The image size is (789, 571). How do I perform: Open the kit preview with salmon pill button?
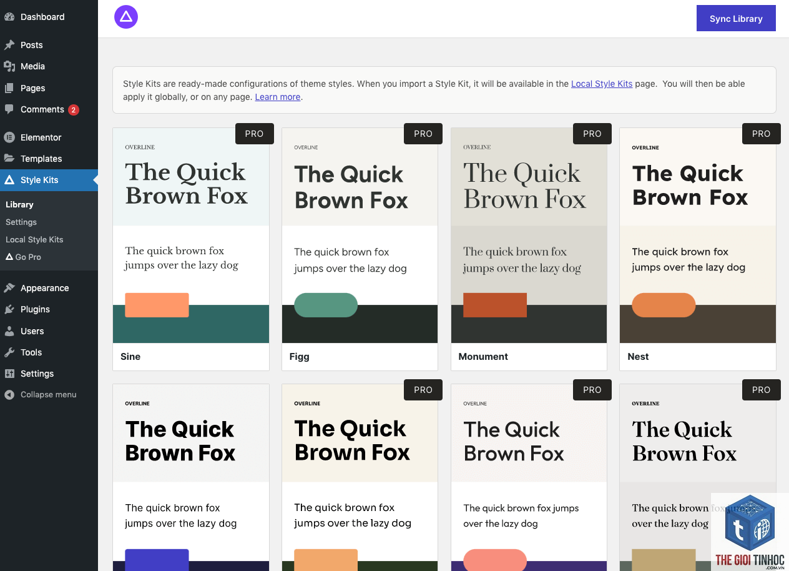click(529, 477)
